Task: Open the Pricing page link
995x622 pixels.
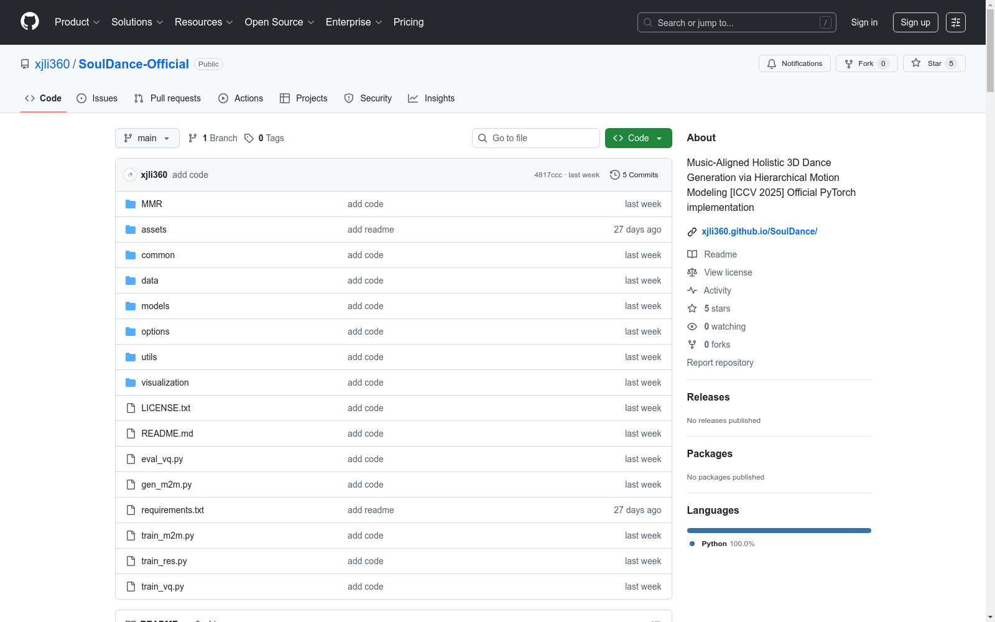Action: click(x=409, y=22)
